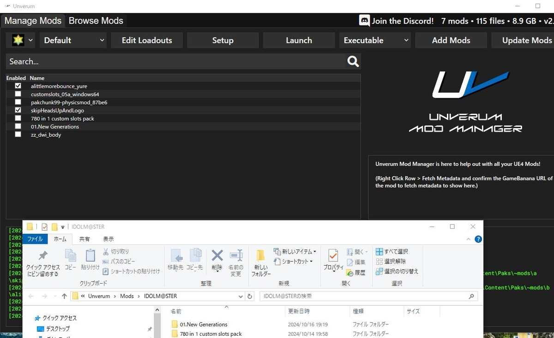Switch to the Browse Mods tab
This screenshot has width=554, height=338.
[x=96, y=21]
